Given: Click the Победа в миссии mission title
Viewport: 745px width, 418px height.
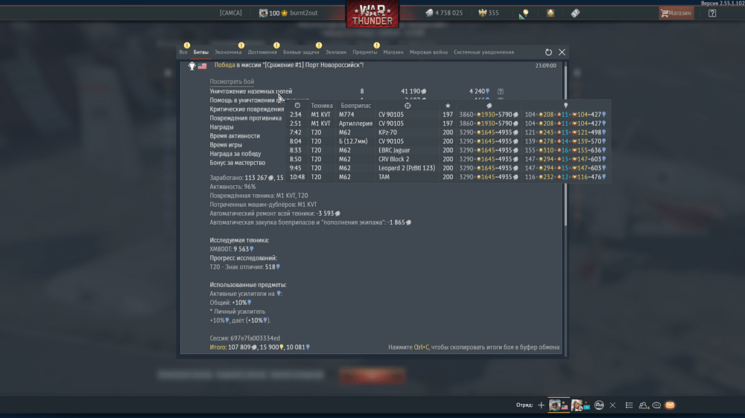Looking at the screenshot, I should coord(289,65).
